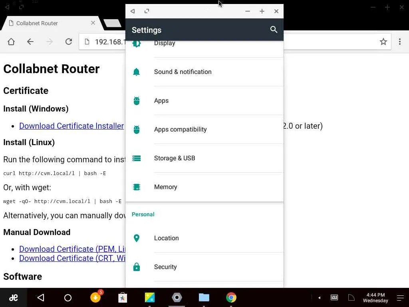Click the android icon beside Apps
The height and width of the screenshot is (307, 409).
point(137,100)
